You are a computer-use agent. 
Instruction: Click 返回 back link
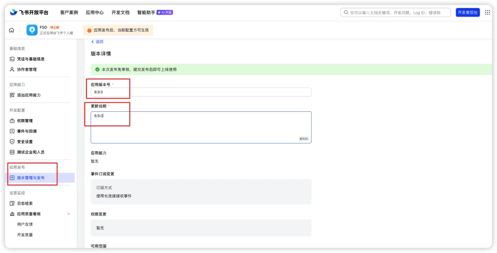[x=99, y=41]
